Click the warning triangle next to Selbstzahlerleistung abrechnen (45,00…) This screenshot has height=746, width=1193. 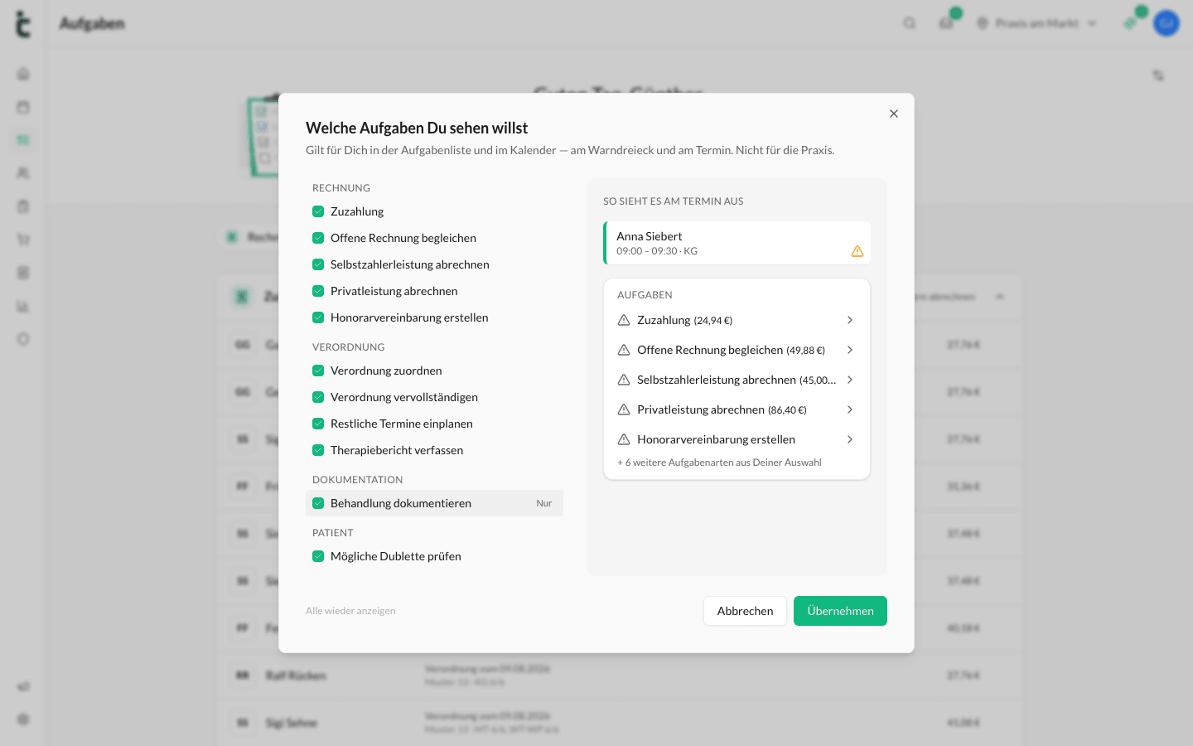[624, 380]
